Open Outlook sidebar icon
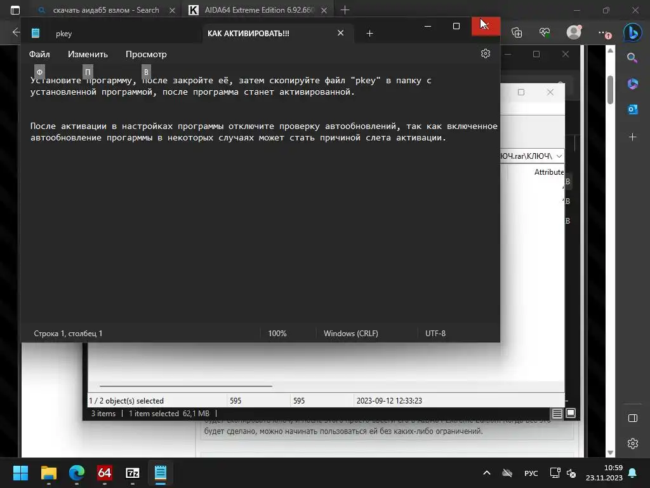Viewport: 650px width, 488px height. (633, 109)
